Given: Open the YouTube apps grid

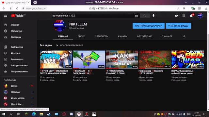Looking at the screenshot, I should point(184,16).
